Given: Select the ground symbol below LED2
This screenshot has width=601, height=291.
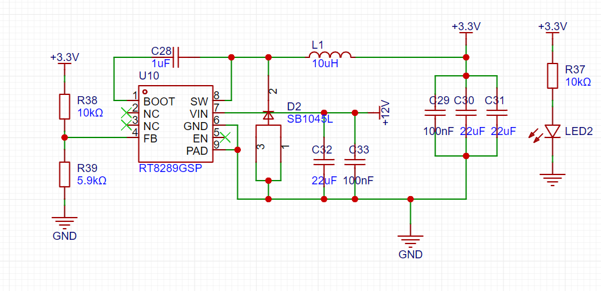Looking at the screenshot, I should (x=552, y=180).
